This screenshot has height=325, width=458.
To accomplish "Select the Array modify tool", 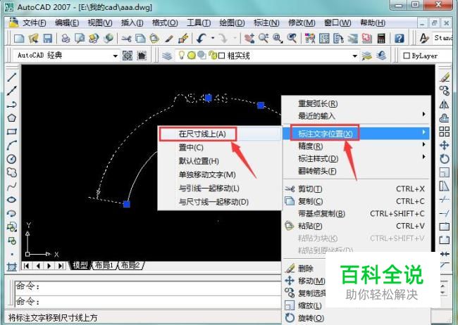I will (445, 132).
